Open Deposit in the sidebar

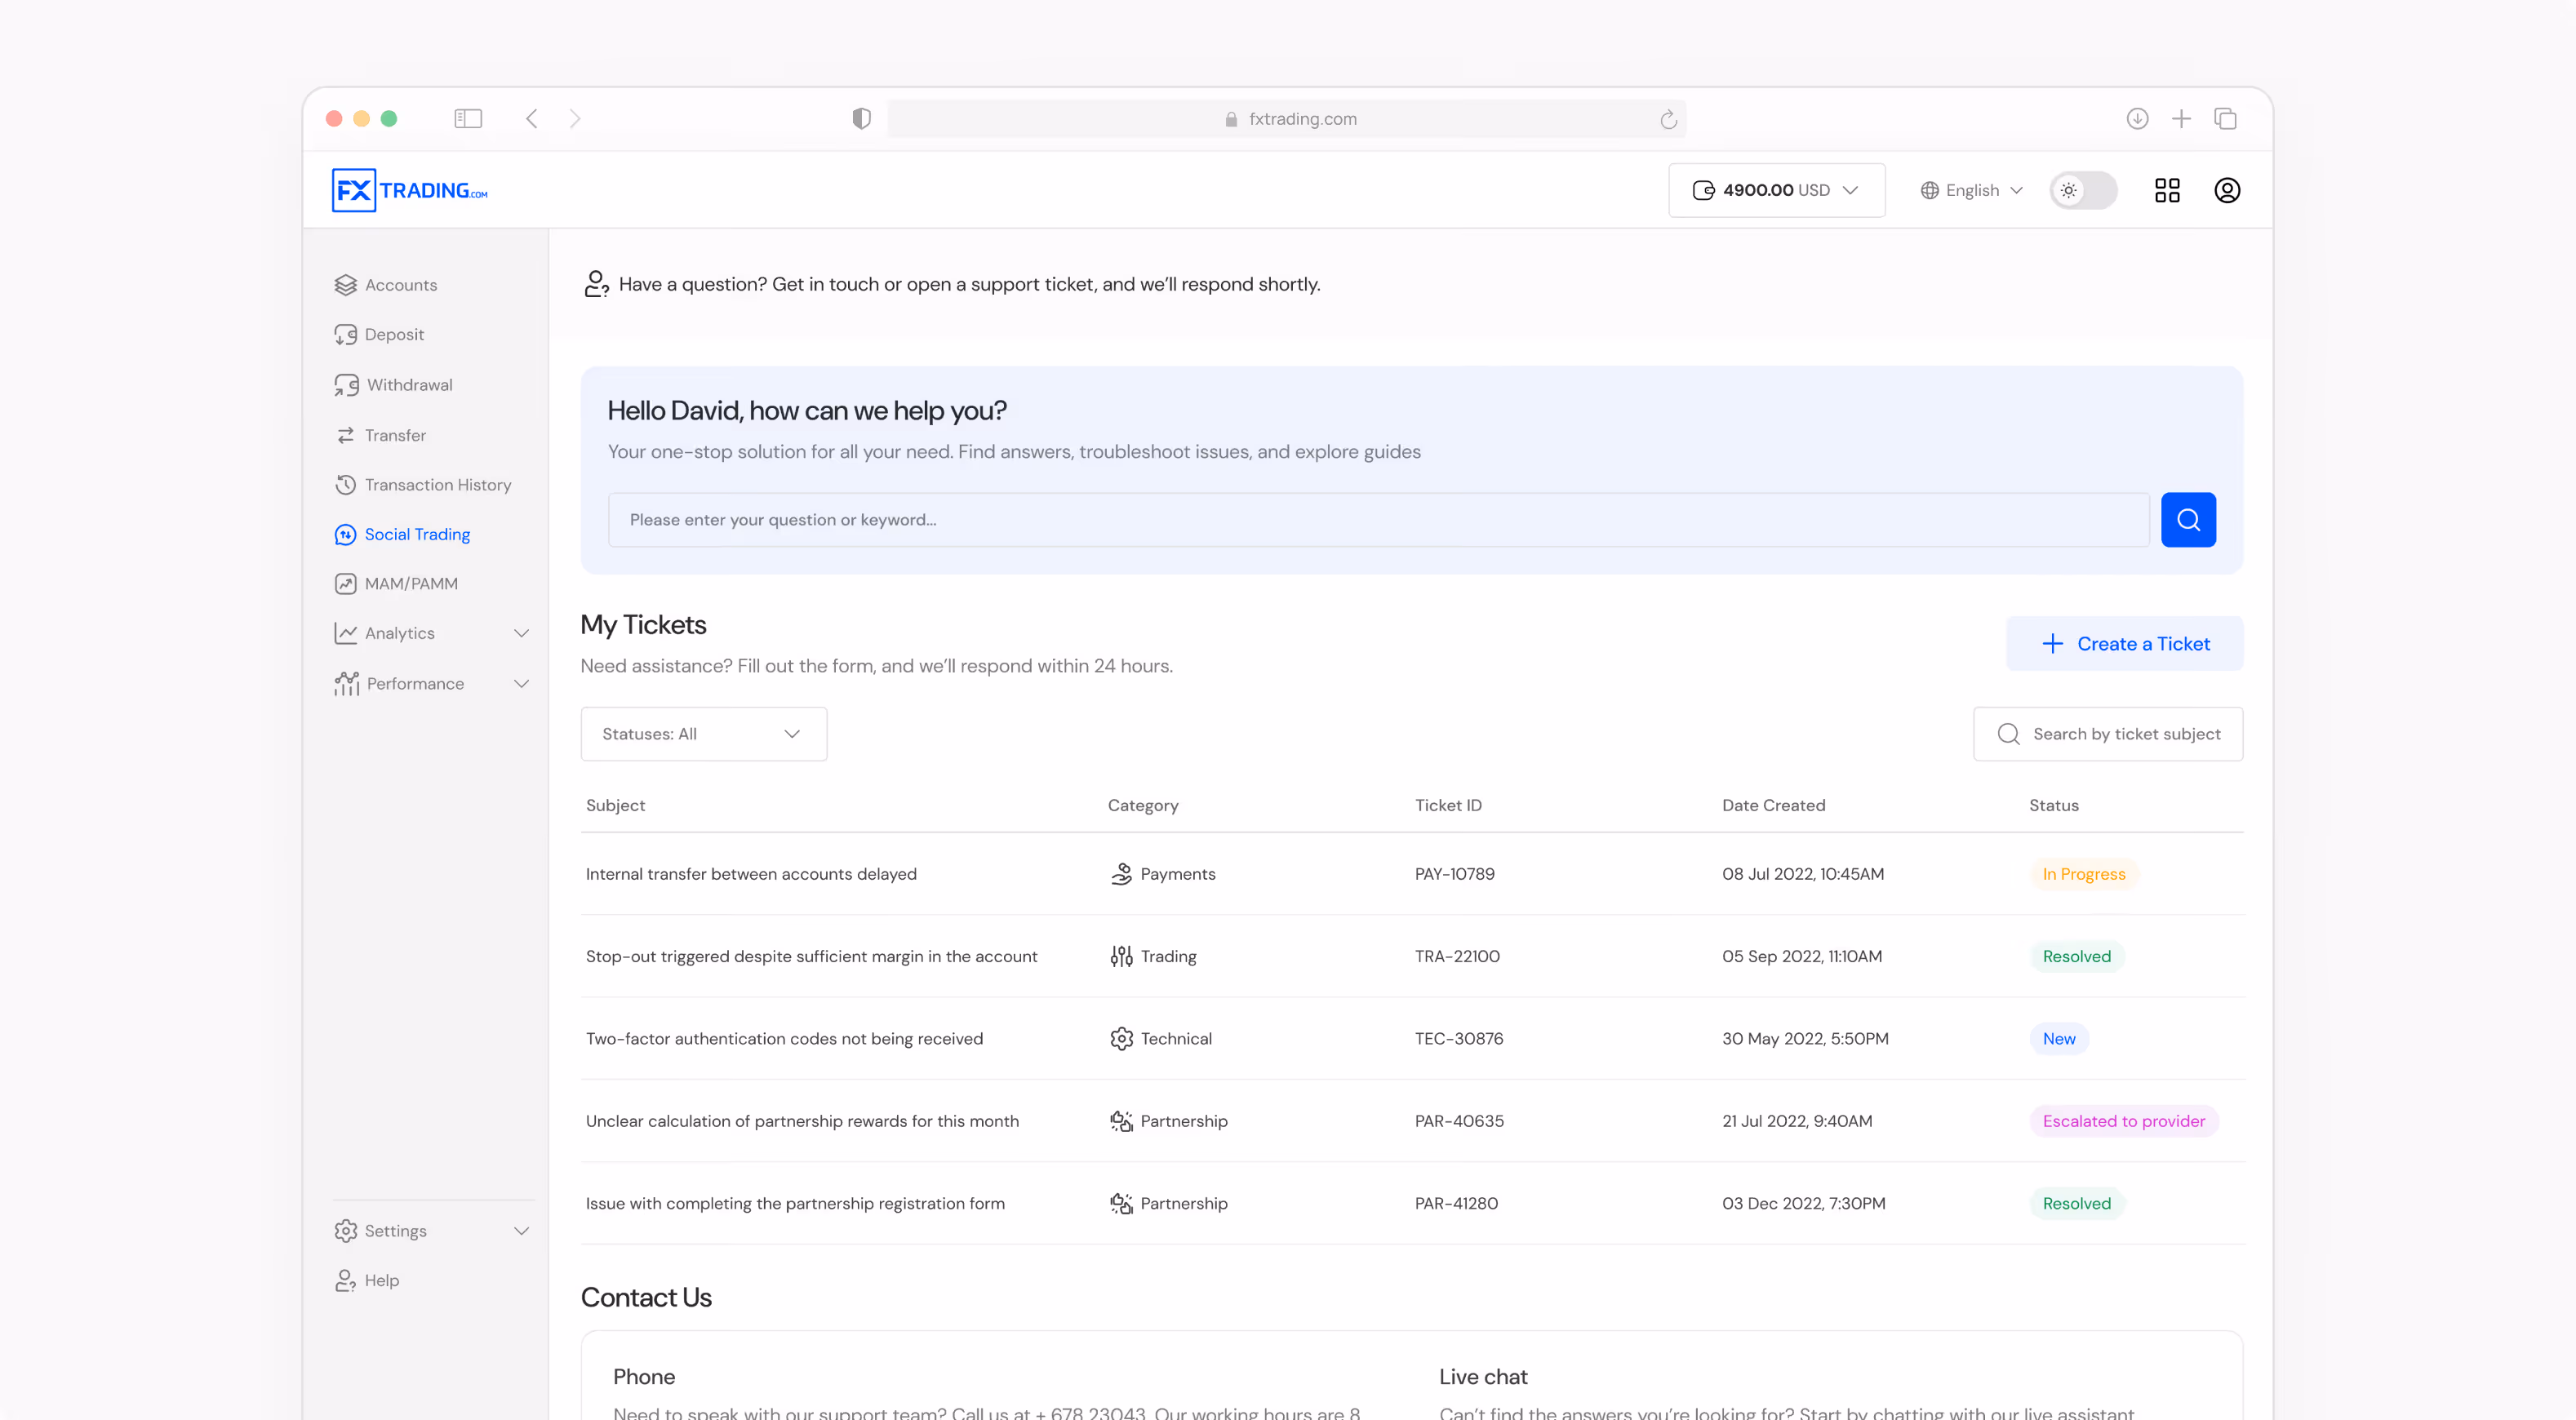point(379,334)
